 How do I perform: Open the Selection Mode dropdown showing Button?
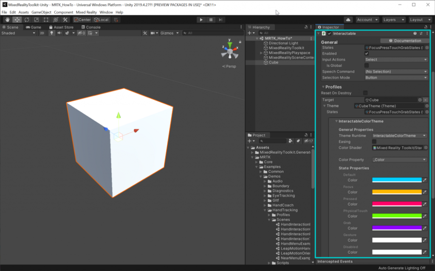[x=396, y=78]
